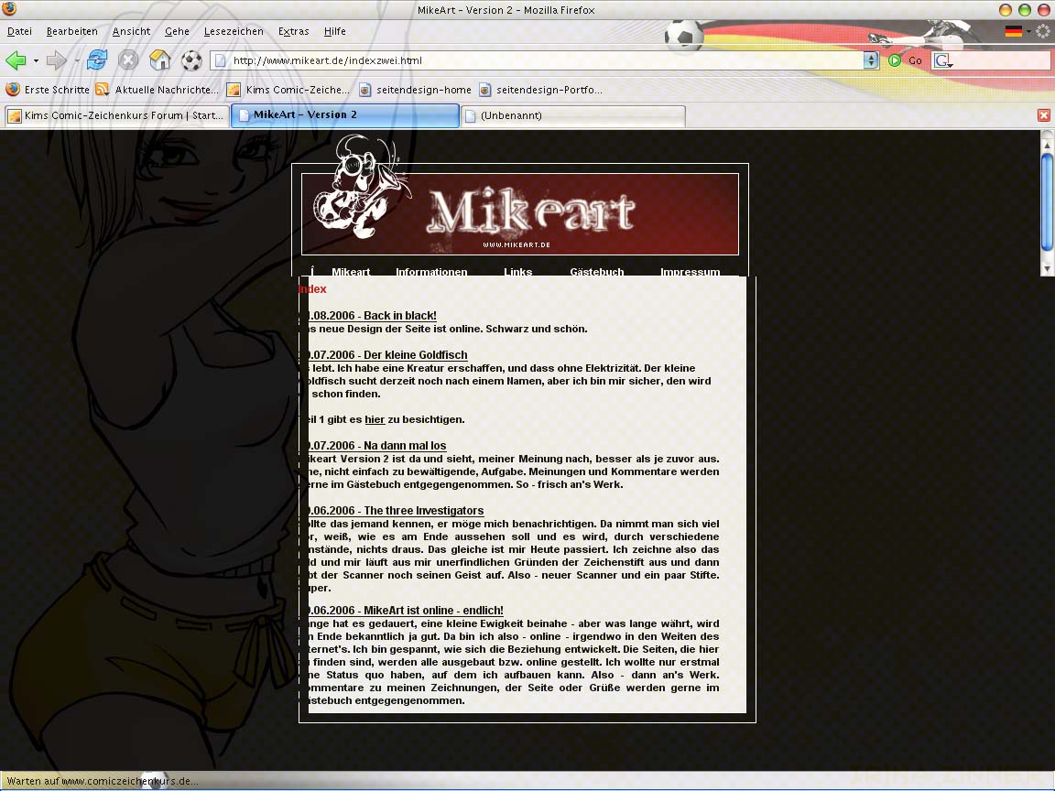This screenshot has height=791, width=1055.
Task: Click the soccer ball toolbar icon
Action: 191,61
